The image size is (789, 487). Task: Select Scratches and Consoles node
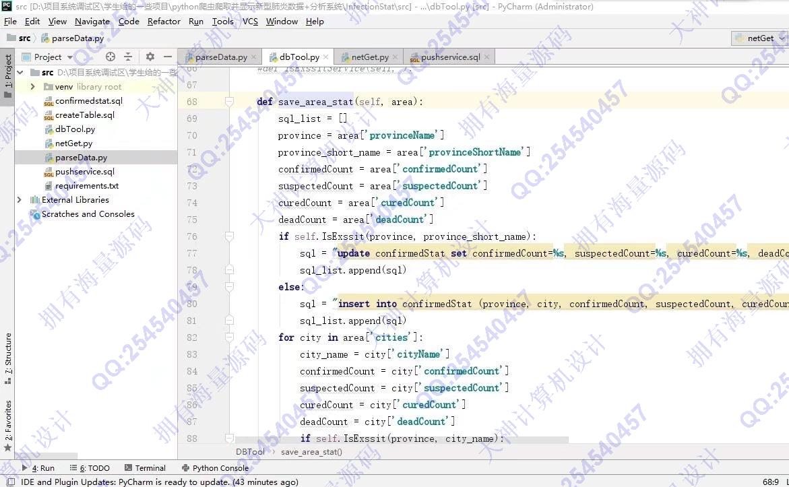pos(88,214)
